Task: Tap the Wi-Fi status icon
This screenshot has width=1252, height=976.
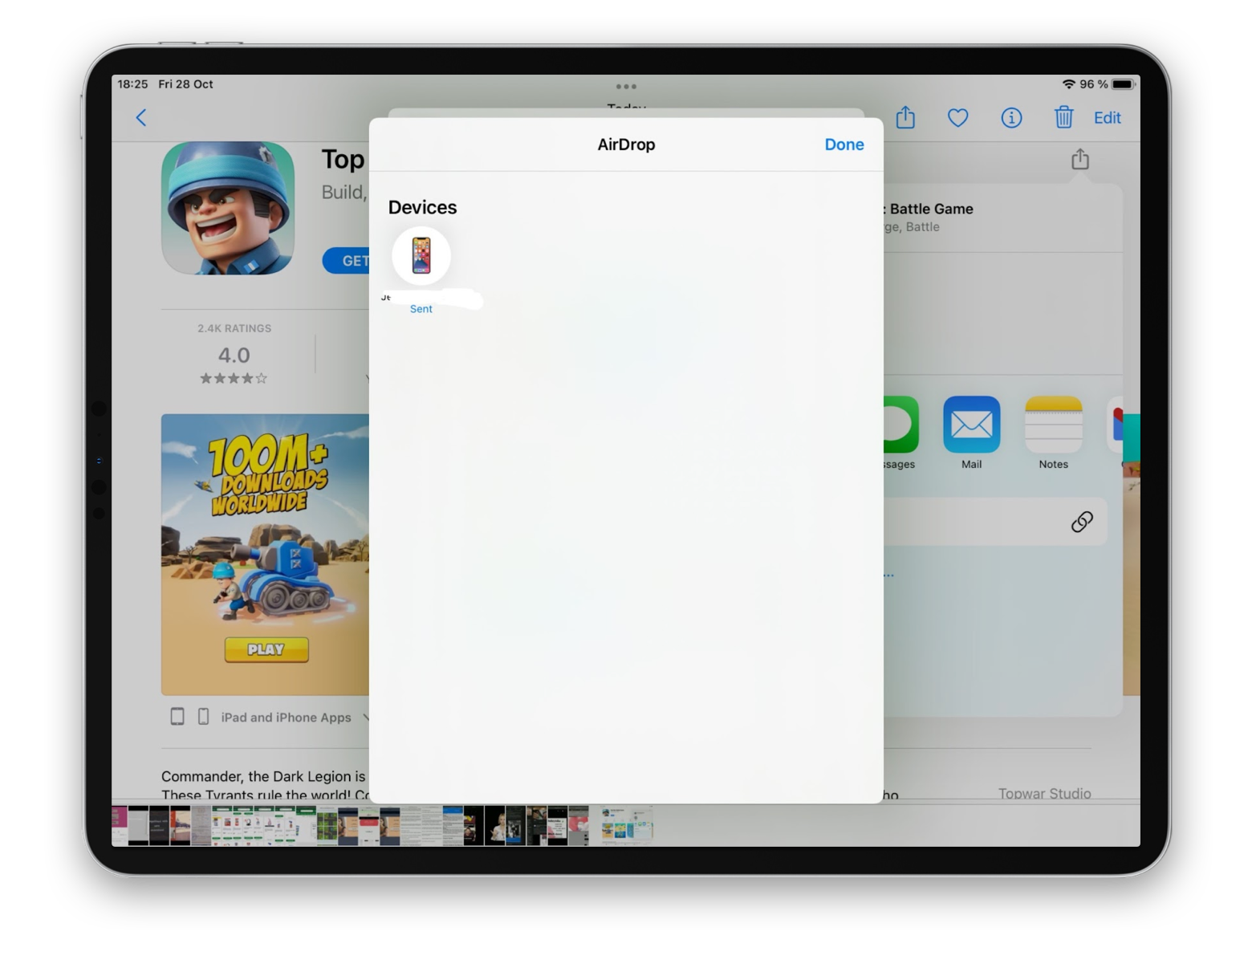Action: click(x=1069, y=83)
